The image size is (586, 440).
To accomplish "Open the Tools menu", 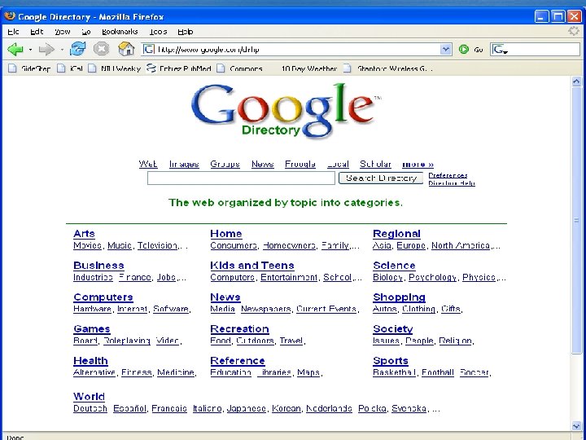I will pyautogui.click(x=158, y=32).
